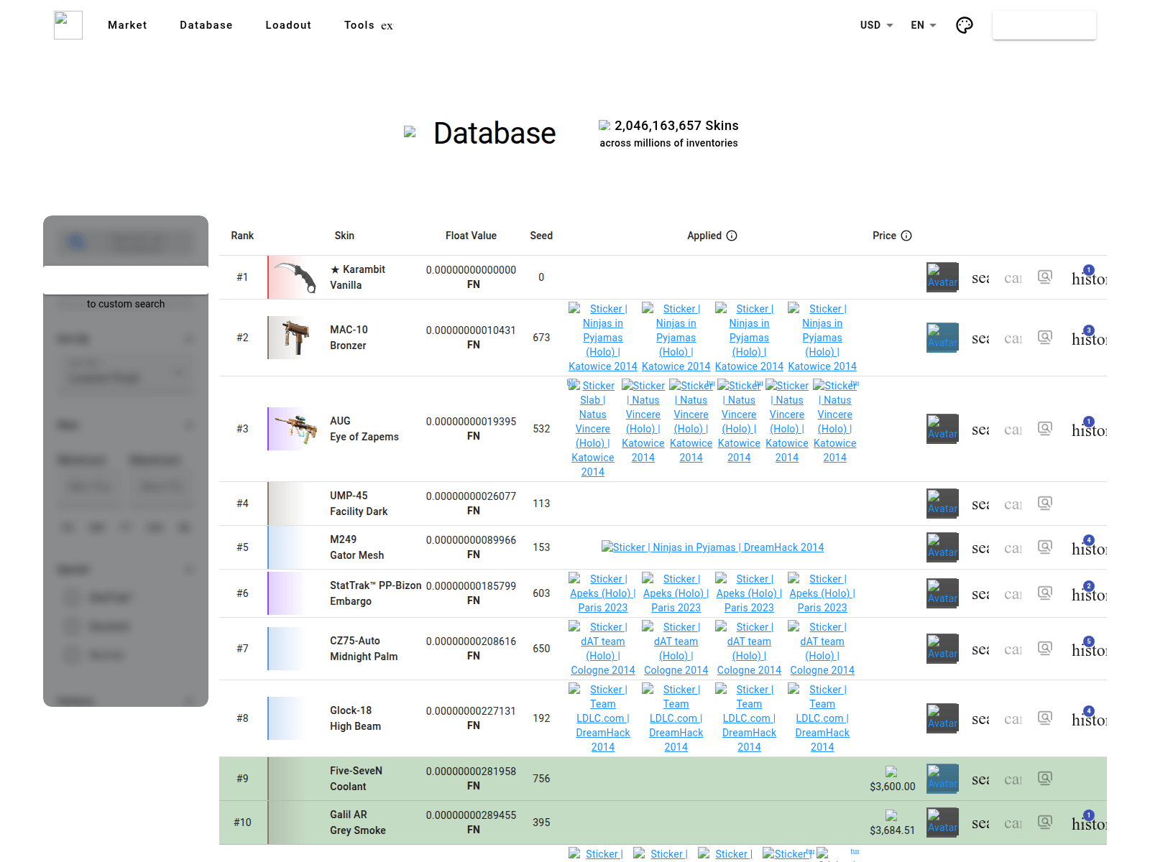Click the search icon on the Five-SeveN Coolant row

pyautogui.click(x=980, y=779)
